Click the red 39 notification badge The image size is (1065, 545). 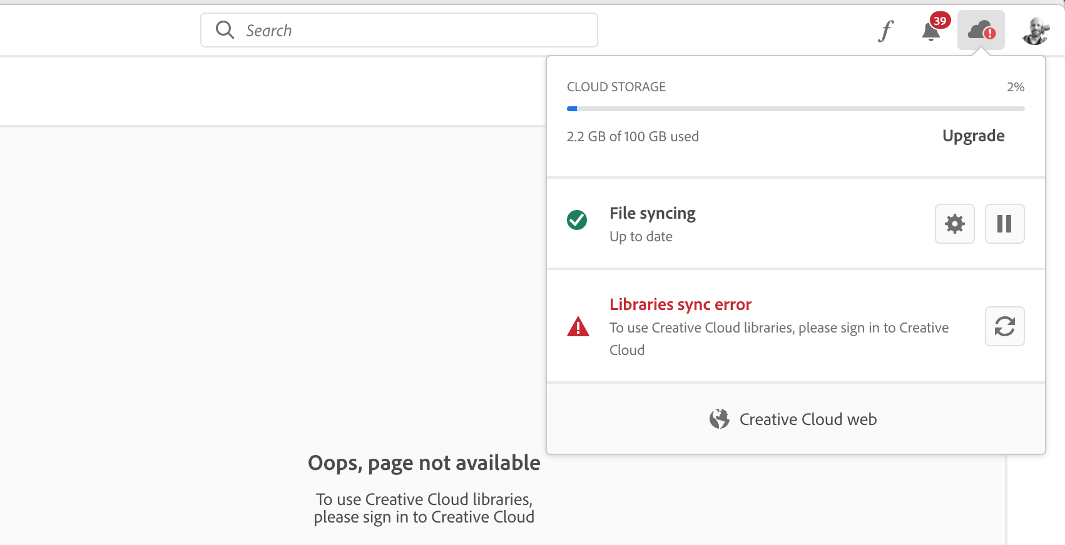(x=940, y=21)
